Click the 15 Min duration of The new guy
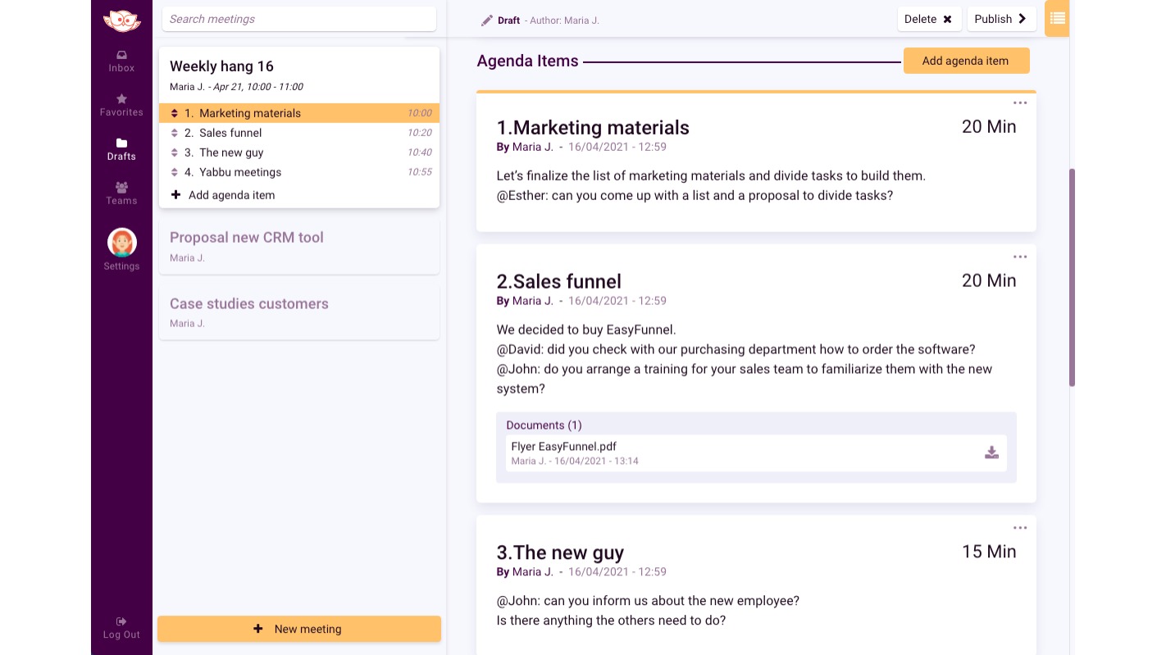Viewport: 1166px width, 655px height. coord(989,552)
